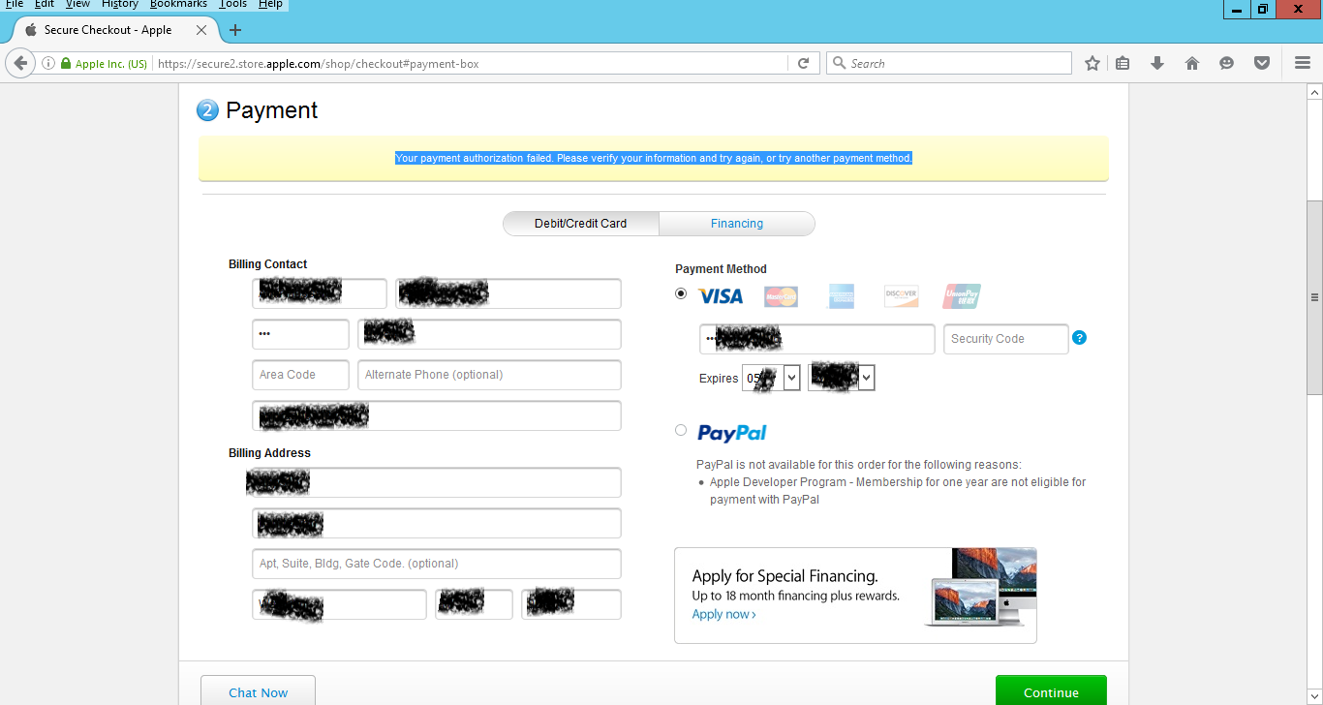Click the "PayPal is not available" notice text

[x=859, y=465]
